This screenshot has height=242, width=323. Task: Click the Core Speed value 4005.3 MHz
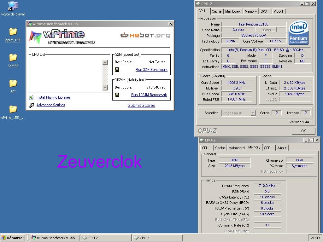click(x=237, y=83)
